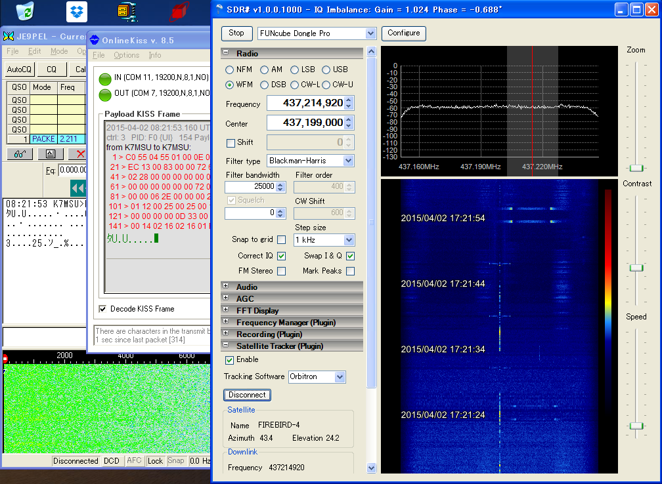Click the Zoom slider handle
This screenshot has height=484, width=662.
636,169
